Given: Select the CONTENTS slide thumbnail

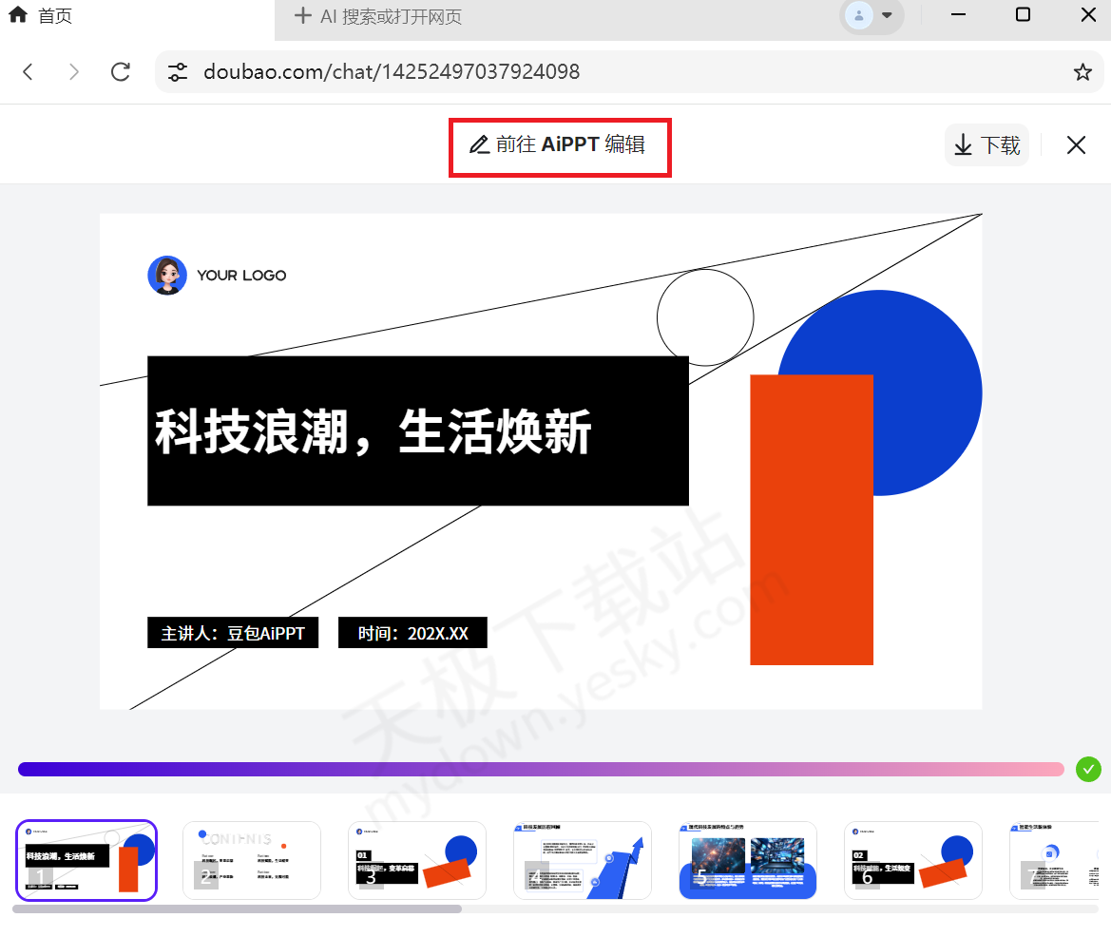Looking at the screenshot, I should click(x=251, y=860).
